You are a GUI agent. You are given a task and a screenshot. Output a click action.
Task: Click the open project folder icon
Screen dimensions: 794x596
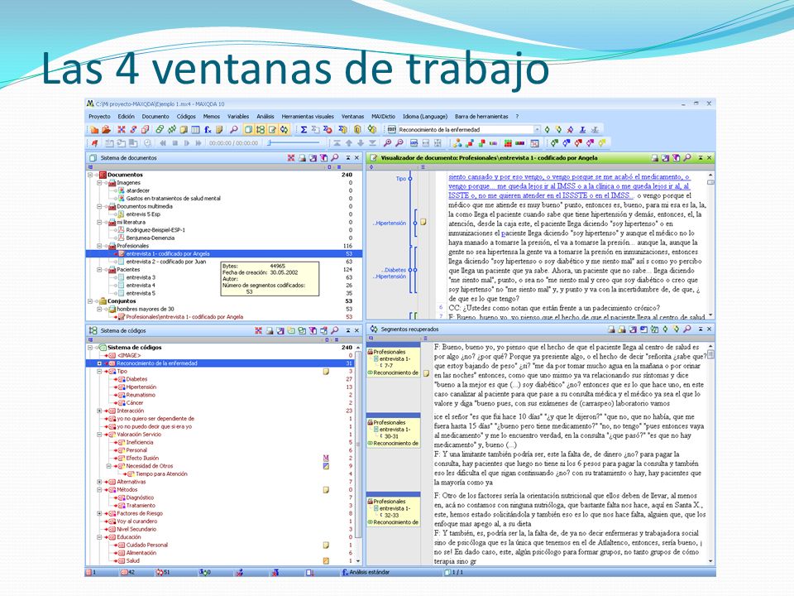click(107, 130)
